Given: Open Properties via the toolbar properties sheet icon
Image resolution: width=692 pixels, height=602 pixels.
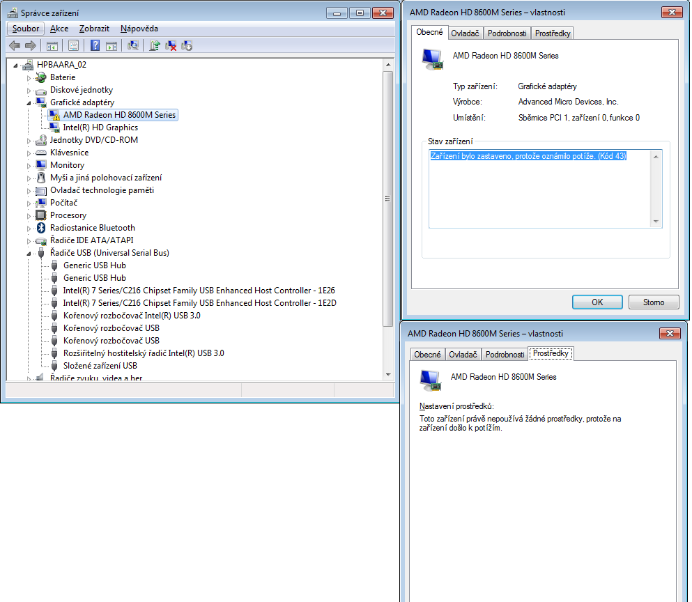Looking at the screenshot, I should (74, 46).
